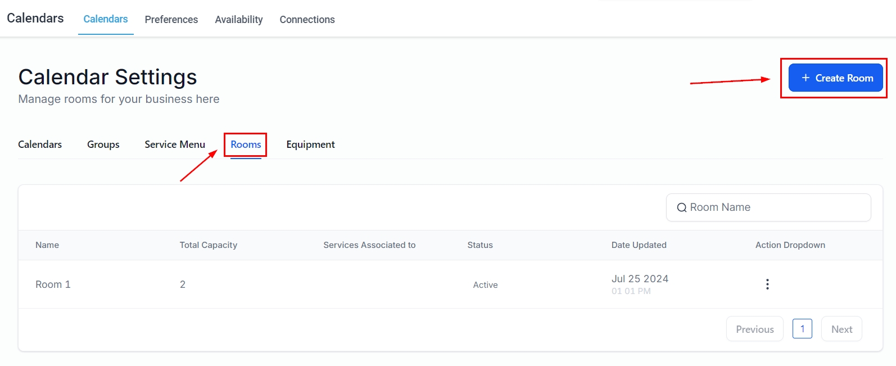This screenshot has height=366, width=896.
Task: Select page 1 in pagination
Action: coord(802,329)
